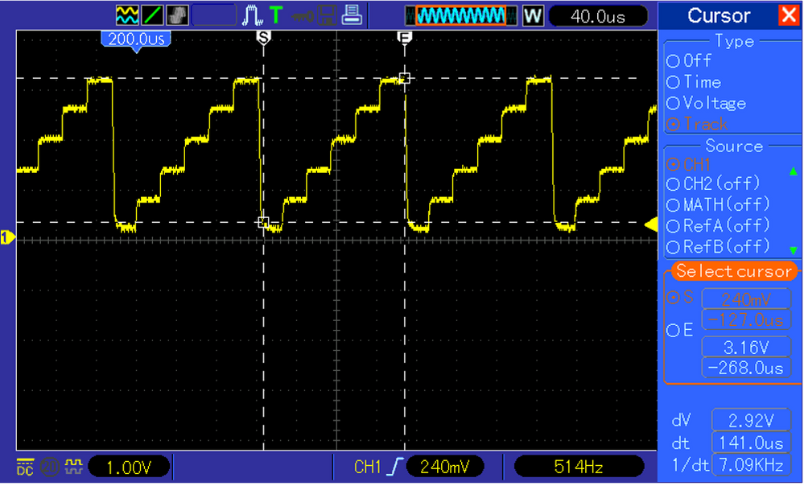
Task: Click the pulse trigger waveform icon
Action: [252, 15]
